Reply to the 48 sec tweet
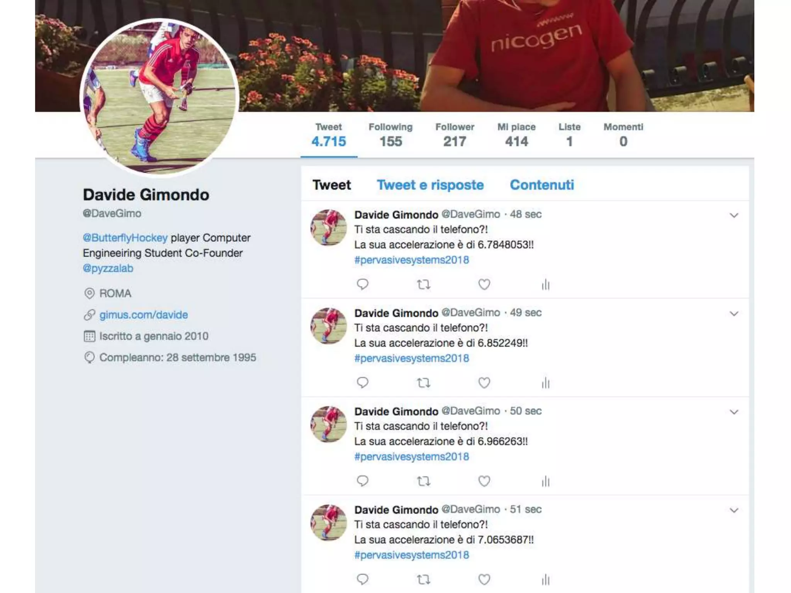Image resolution: width=791 pixels, height=593 pixels. [x=362, y=285]
